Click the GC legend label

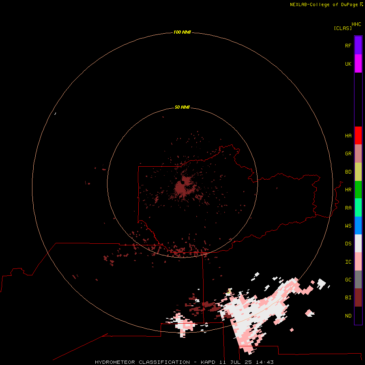tap(348, 279)
